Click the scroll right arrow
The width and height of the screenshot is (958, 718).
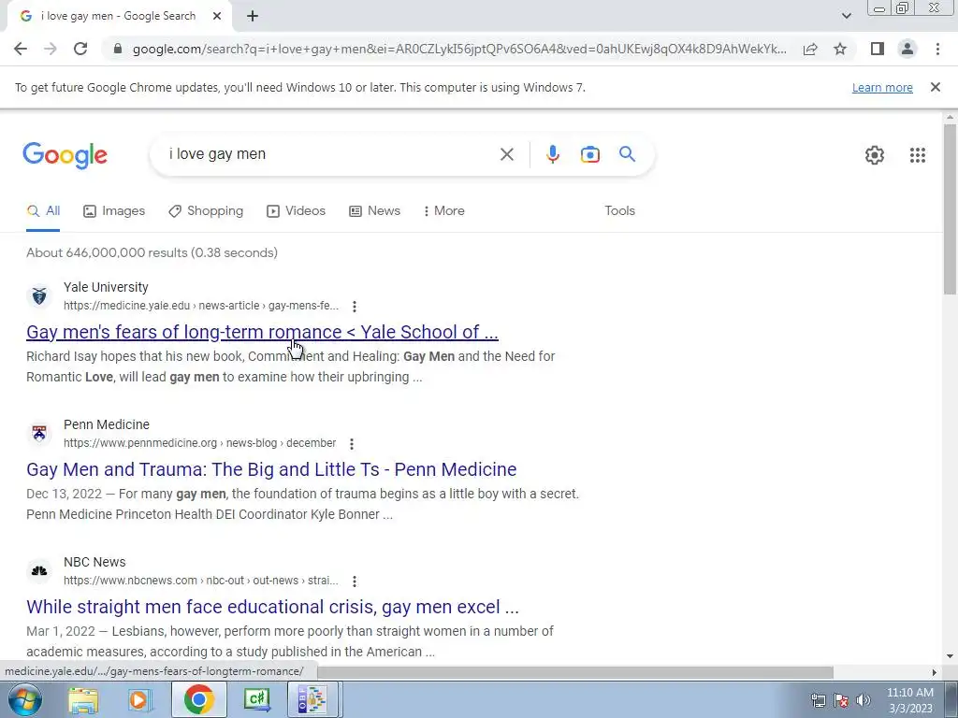click(x=935, y=672)
